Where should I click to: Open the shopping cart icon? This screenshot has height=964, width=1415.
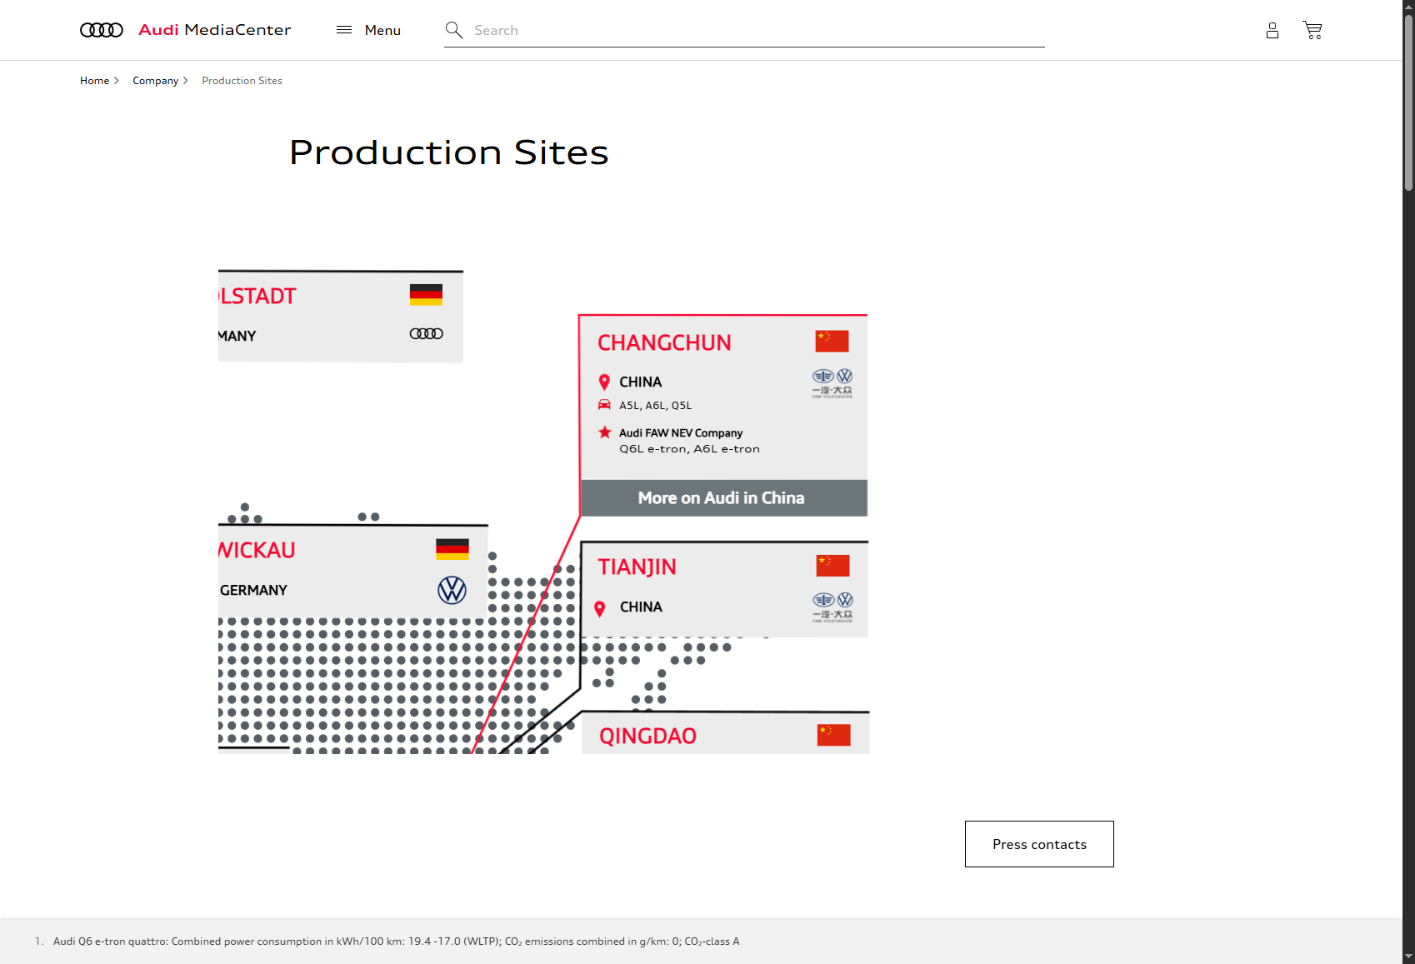pyautogui.click(x=1312, y=30)
